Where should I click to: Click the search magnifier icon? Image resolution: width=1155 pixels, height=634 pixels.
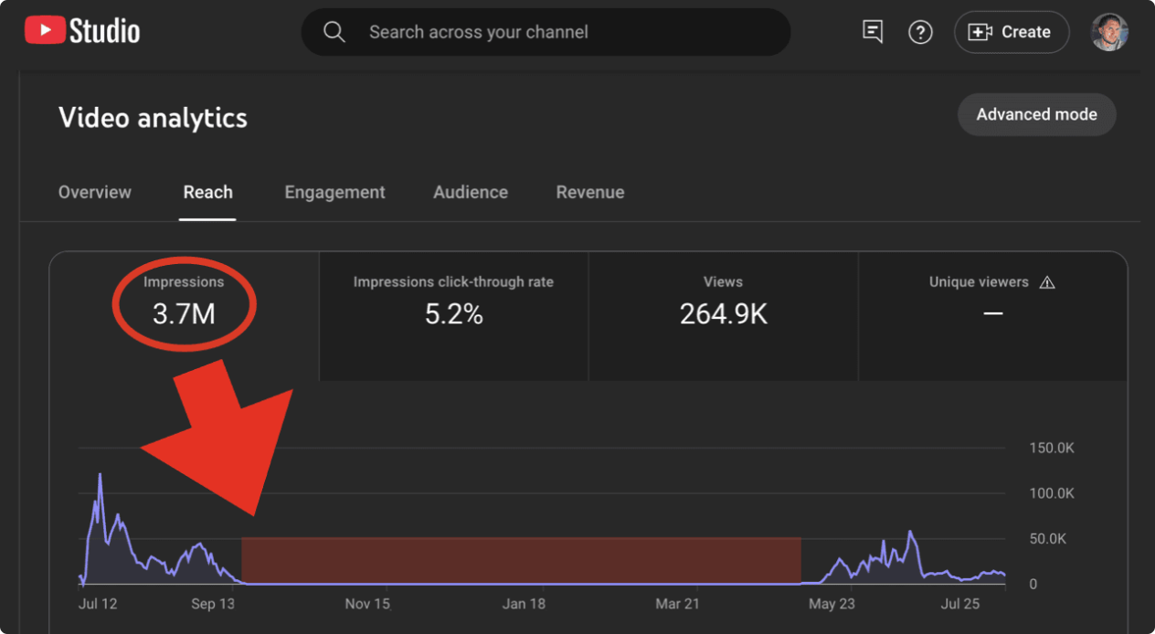pos(334,32)
